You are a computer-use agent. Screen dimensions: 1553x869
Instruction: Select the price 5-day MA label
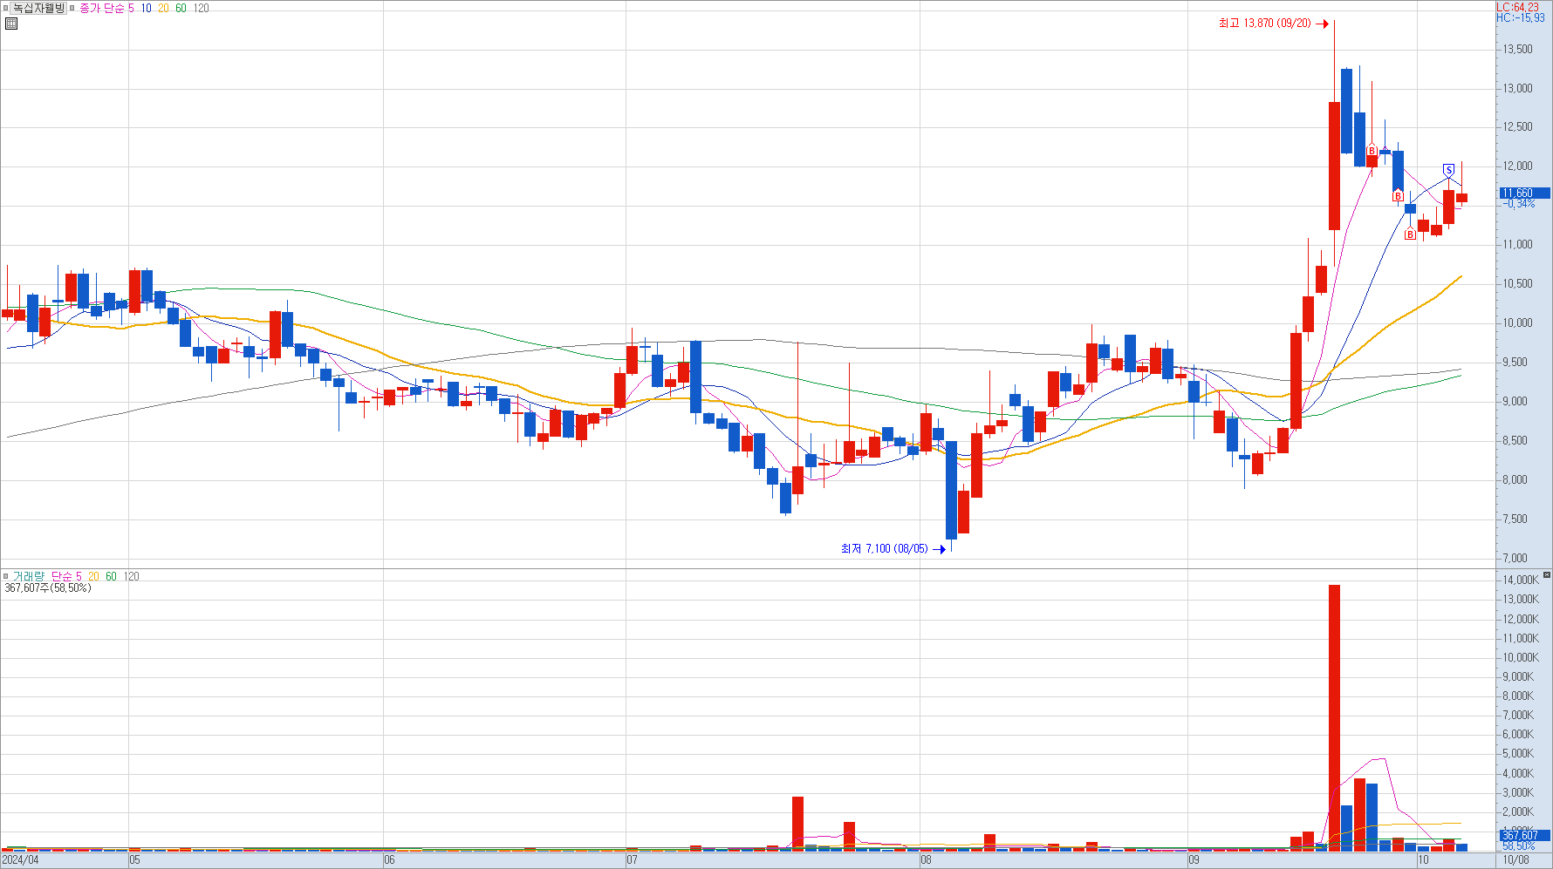(x=131, y=8)
